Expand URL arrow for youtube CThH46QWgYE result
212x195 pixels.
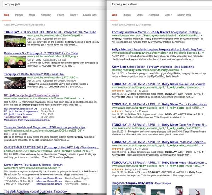(x=82, y=36)
